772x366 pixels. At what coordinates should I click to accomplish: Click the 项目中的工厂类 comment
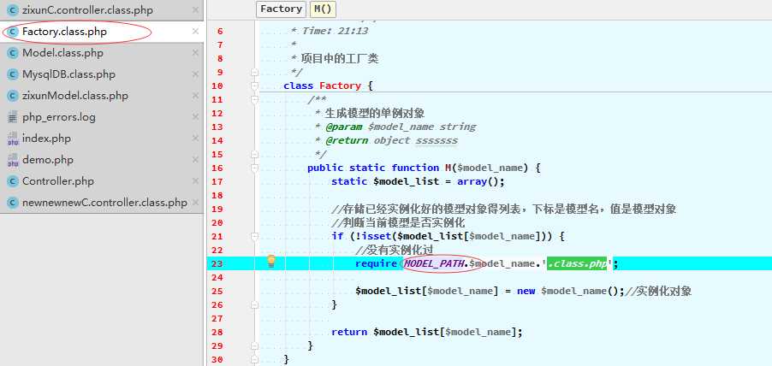(340, 58)
